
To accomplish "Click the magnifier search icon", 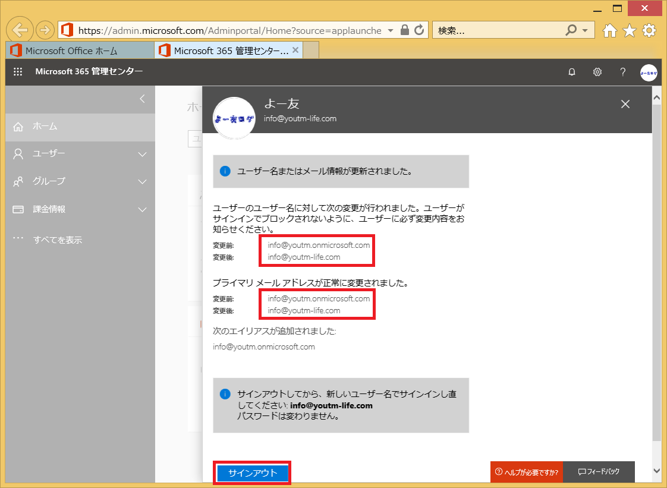I will click(x=571, y=30).
